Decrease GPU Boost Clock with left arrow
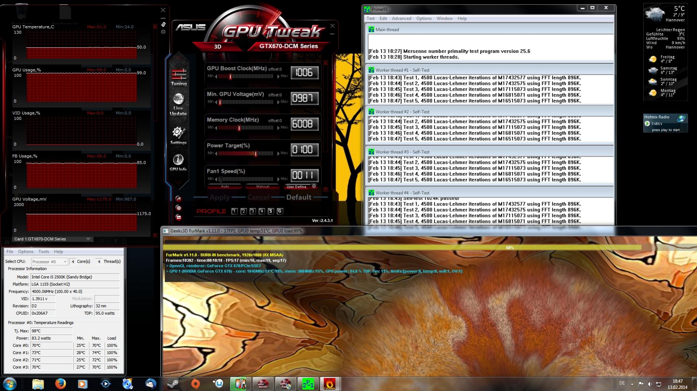Screen dimensions: 697x391 pyautogui.click(x=216, y=76)
